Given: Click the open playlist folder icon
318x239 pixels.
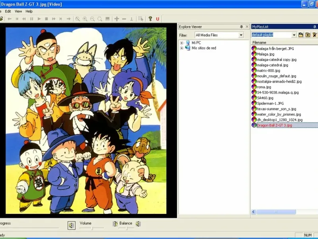Looking at the screenshot, I should pos(301,35).
